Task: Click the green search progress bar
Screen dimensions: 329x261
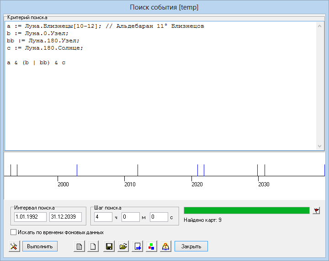Action: [x=246, y=210]
